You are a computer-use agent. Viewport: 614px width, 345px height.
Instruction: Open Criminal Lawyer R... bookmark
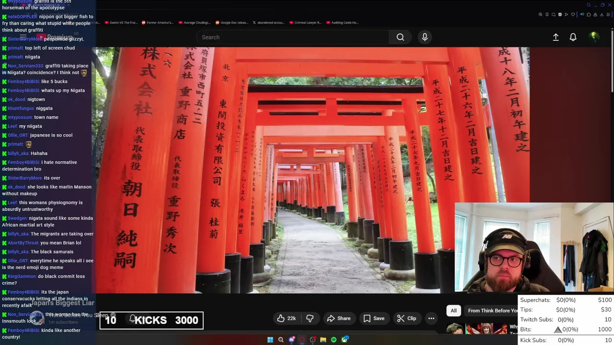[305, 23]
